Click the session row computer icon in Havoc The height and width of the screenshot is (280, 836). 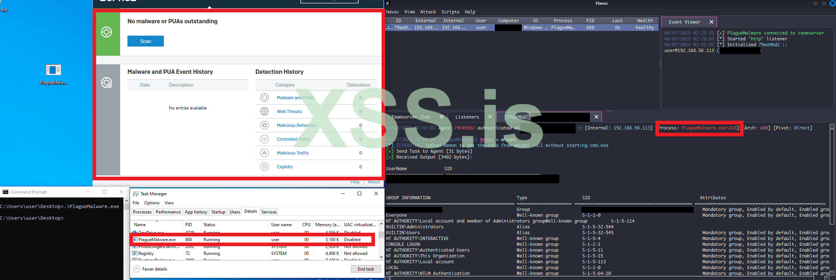click(x=389, y=27)
